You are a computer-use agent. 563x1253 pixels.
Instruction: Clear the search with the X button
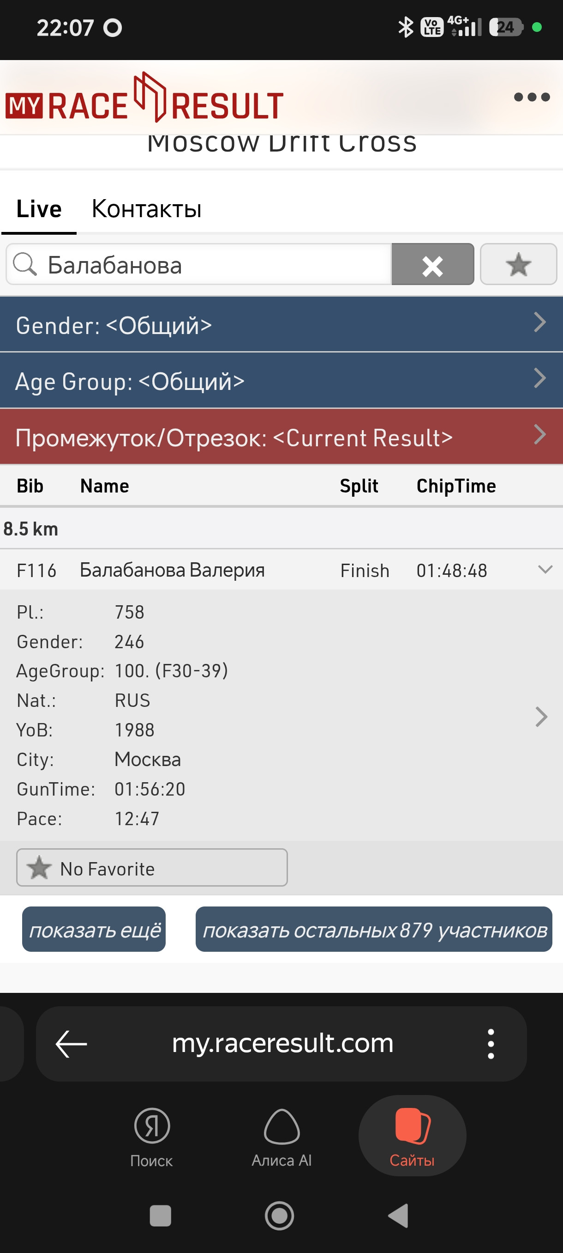coord(432,264)
